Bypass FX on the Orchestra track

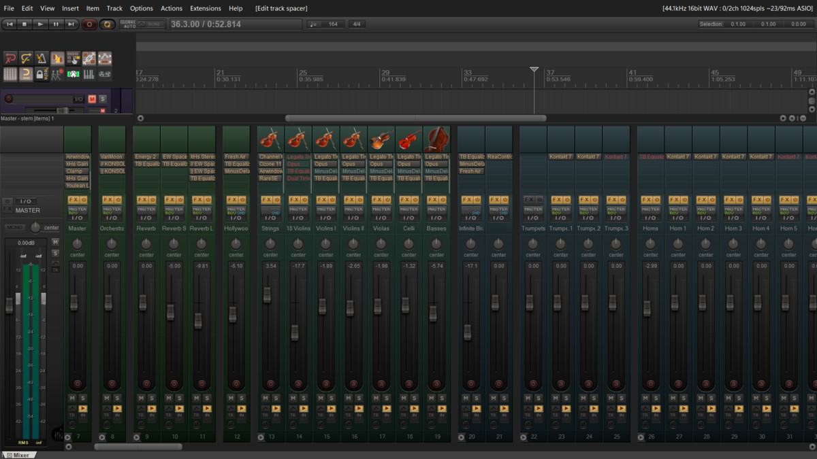click(x=117, y=200)
